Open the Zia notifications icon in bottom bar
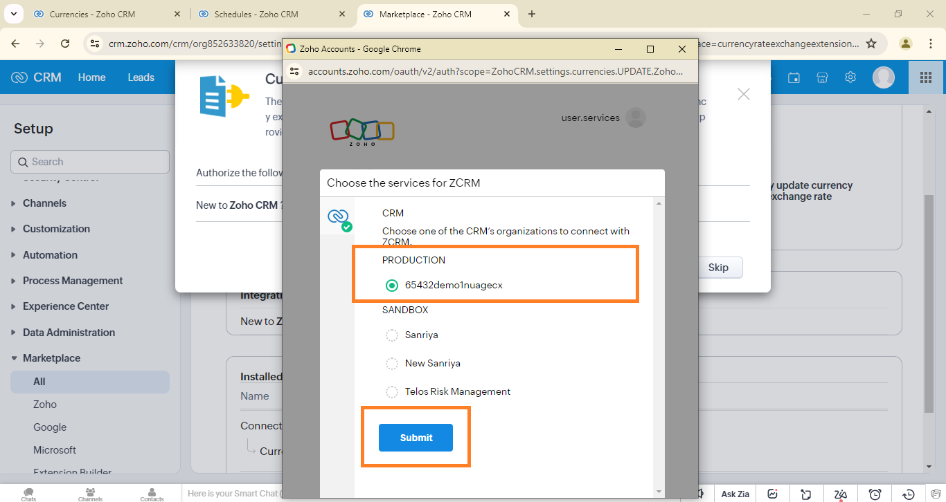This screenshot has width=946, height=502. pos(841,494)
